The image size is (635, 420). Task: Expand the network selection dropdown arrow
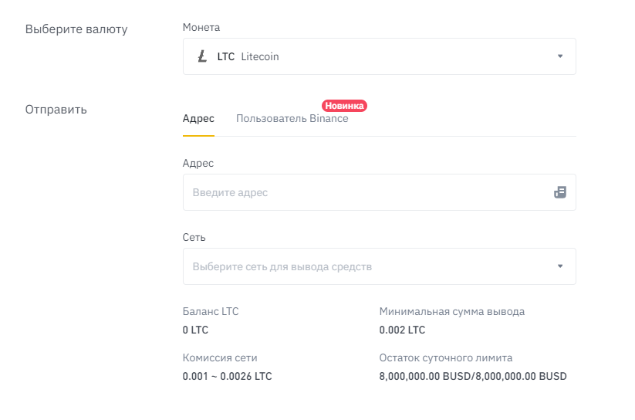coord(560,266)
